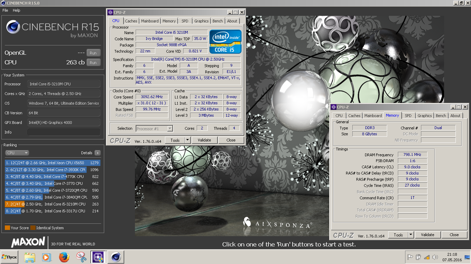Switch to Caches tab in CPU-Z Memory window
The width and height of the screenshot is (471, 264).
(x=354, y=116)
